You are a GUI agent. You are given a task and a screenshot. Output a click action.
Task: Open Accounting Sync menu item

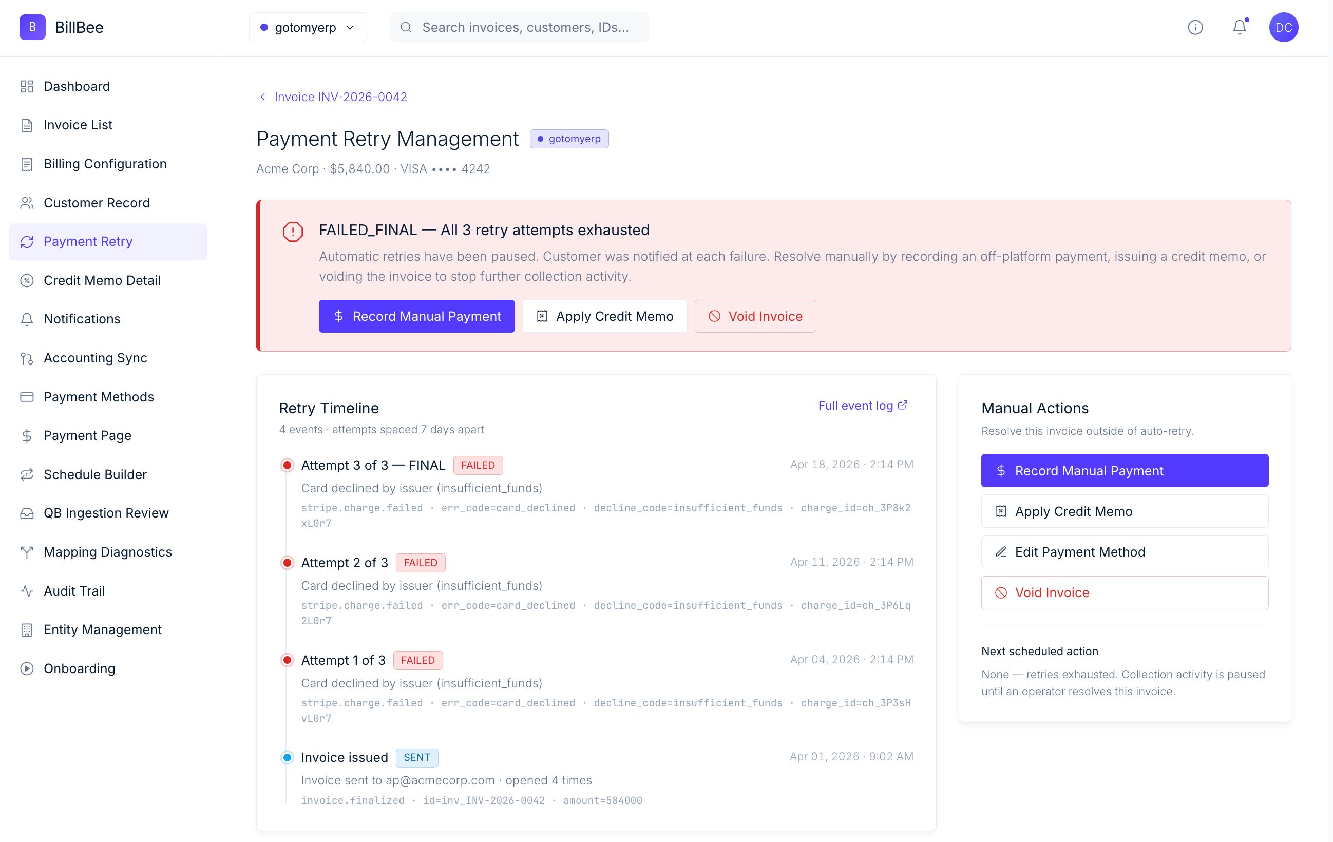point(108,358)
